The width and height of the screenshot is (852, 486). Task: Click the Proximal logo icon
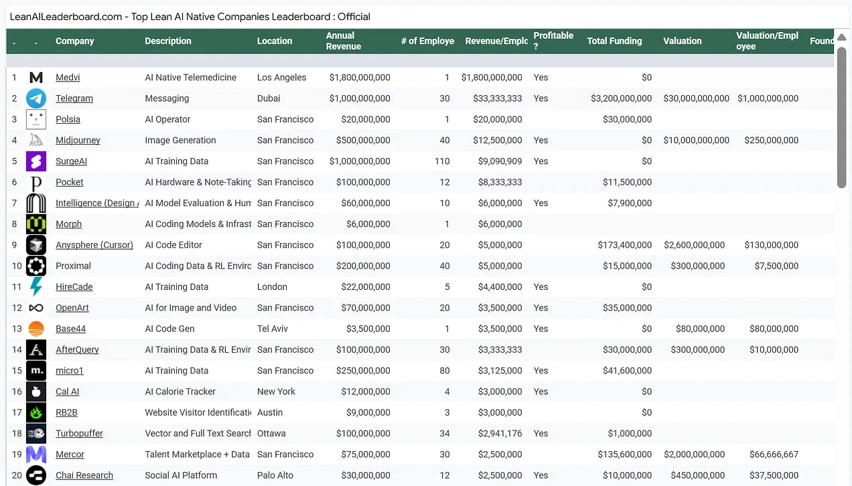[x=36, y=266]
